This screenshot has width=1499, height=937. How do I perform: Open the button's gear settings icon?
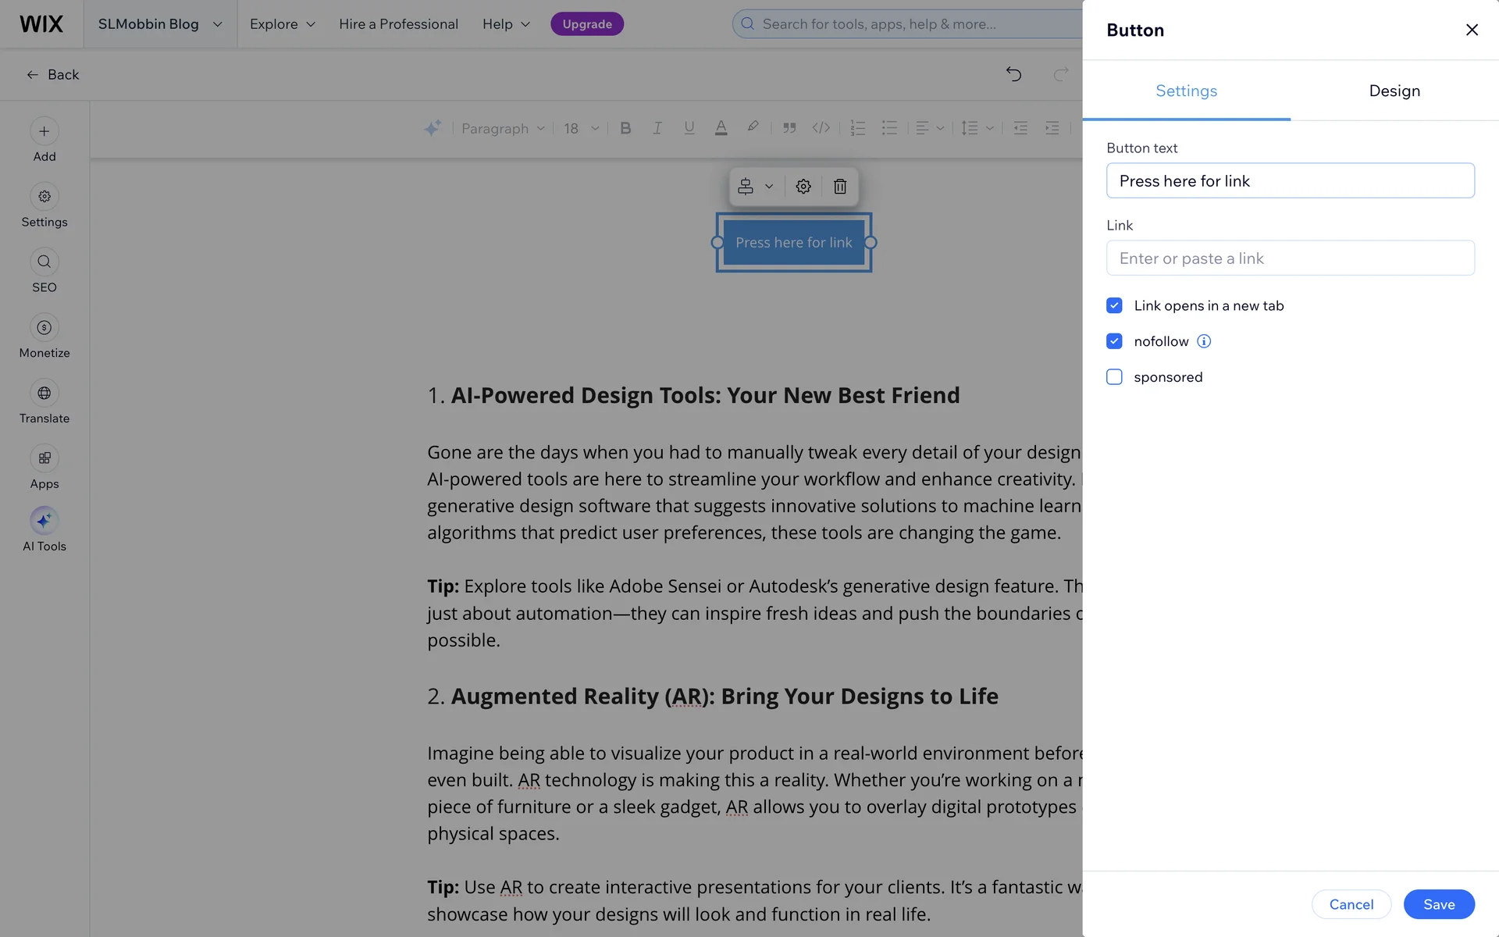[x=803, y=187]
